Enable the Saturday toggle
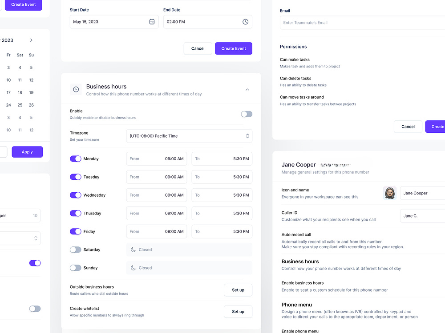 point(76,250)
